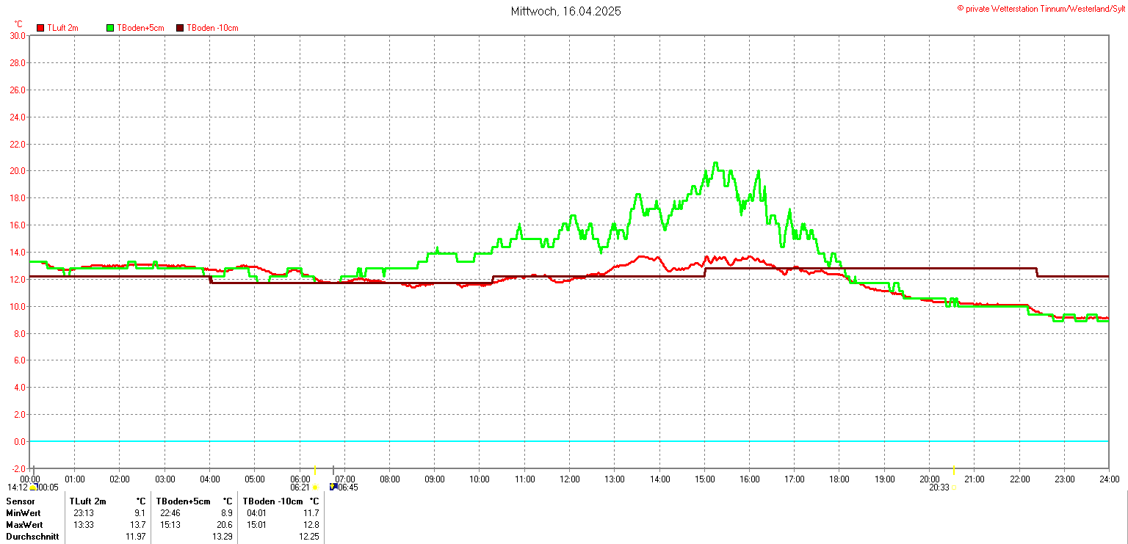The image size is (1128, 544).
Task: Click the moon icon beside 06:45
Action: tap(333, 487)
